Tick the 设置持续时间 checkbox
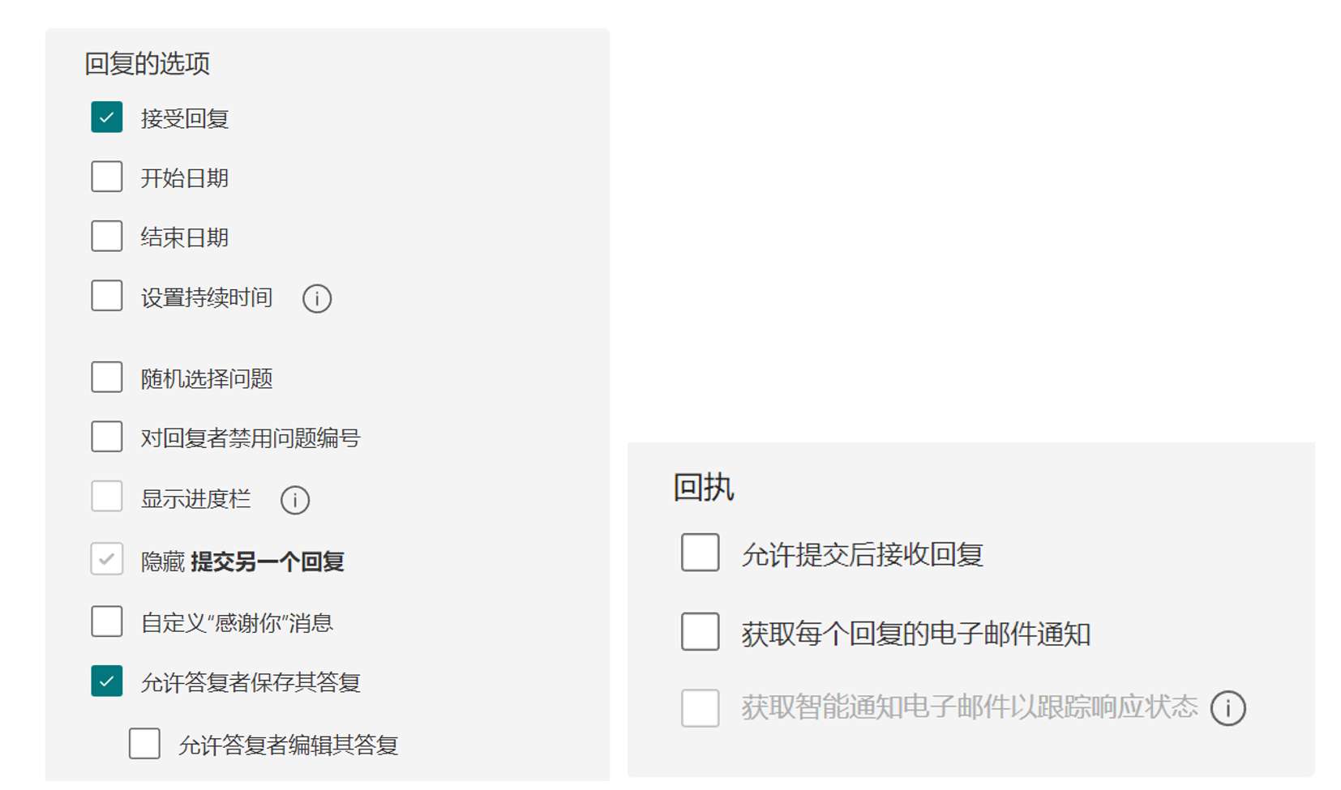This screenshot has height=790, width=1341. click(107, 297)
